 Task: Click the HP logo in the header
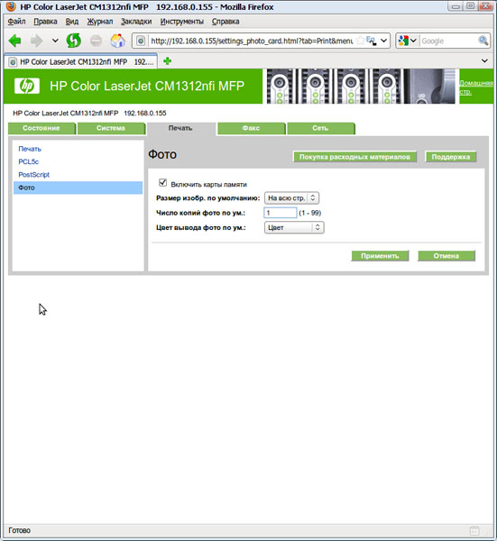point(27,86)
